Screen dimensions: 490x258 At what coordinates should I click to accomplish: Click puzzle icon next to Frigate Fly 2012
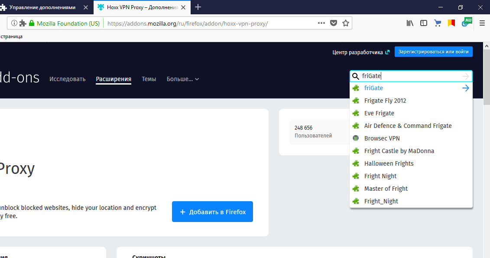click(x=356, y=101)
